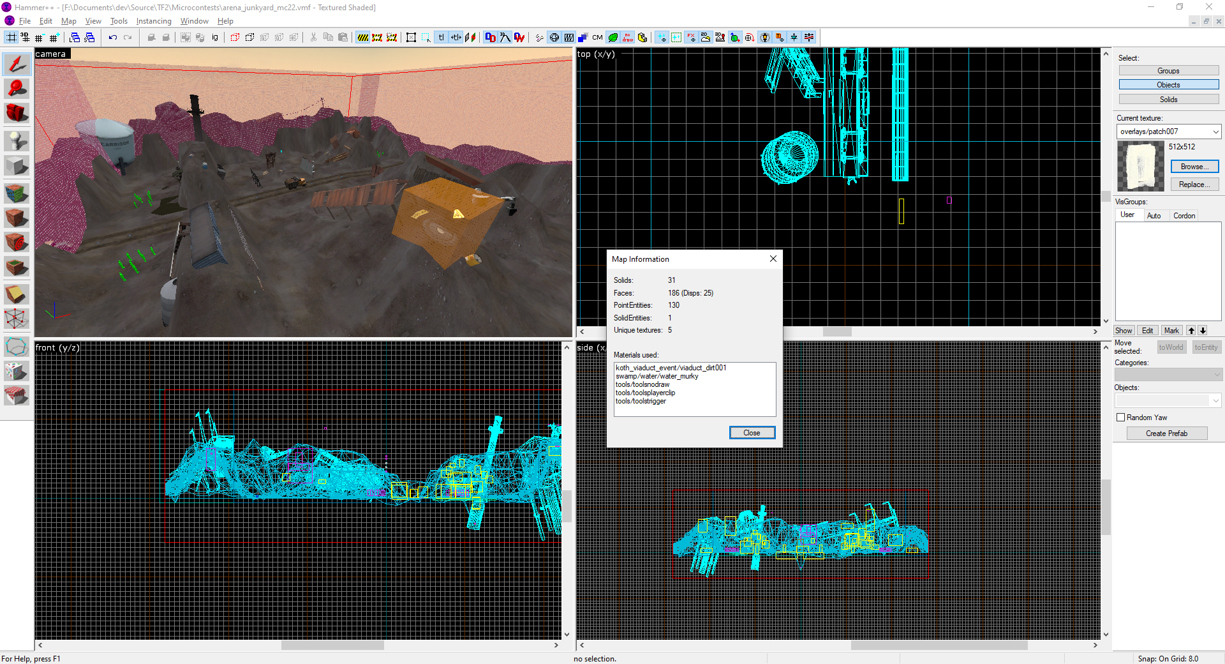Viewport: 1225px width, 664px height.
Task: Open the Edit menu
Action: point(46,21)
